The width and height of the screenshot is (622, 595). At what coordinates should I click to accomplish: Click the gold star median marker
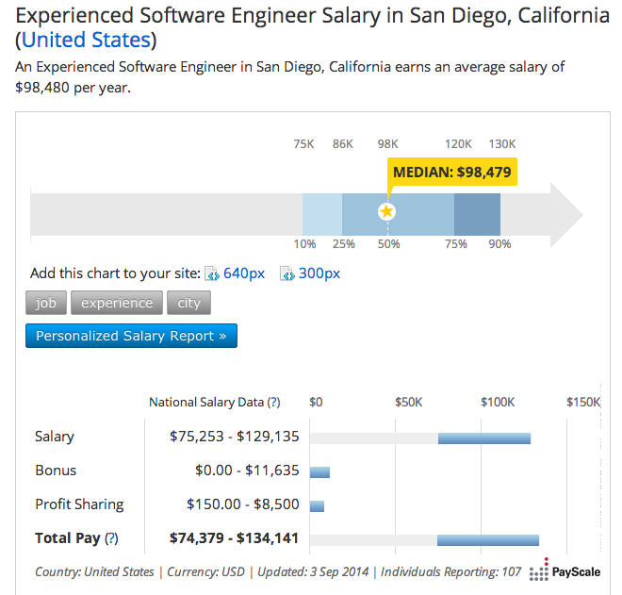[386, 211]
